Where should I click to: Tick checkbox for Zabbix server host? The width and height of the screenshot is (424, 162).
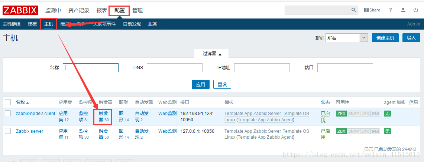(x=8, y=131)
